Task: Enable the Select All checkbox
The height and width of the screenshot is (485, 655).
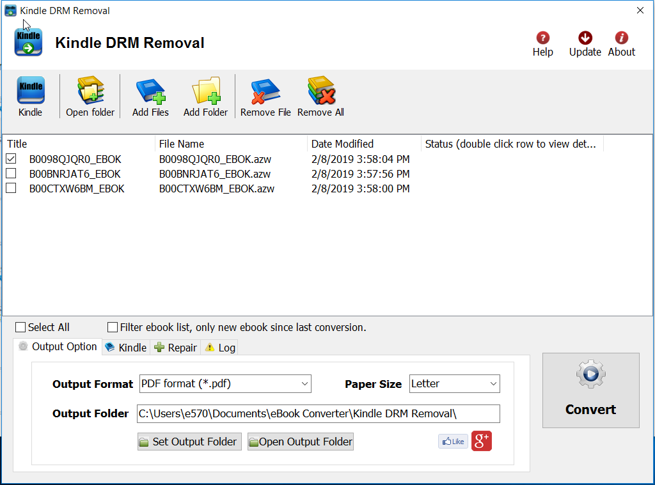Action: coord(20,327)
